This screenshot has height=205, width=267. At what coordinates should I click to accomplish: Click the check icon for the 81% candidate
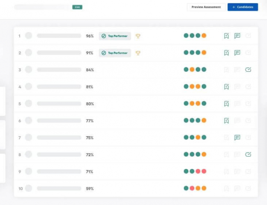pos(248,87)
